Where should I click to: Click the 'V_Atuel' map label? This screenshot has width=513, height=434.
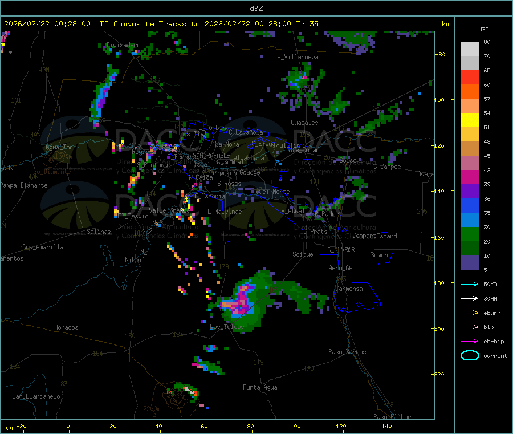(293, 211)
